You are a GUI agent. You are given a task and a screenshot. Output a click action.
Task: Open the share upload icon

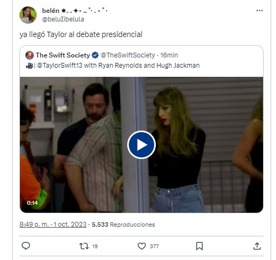click(x=257, y=246)
